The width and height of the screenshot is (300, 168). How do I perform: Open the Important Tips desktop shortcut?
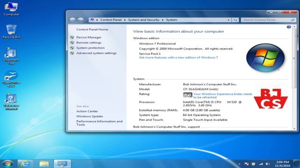click(11, 56)
